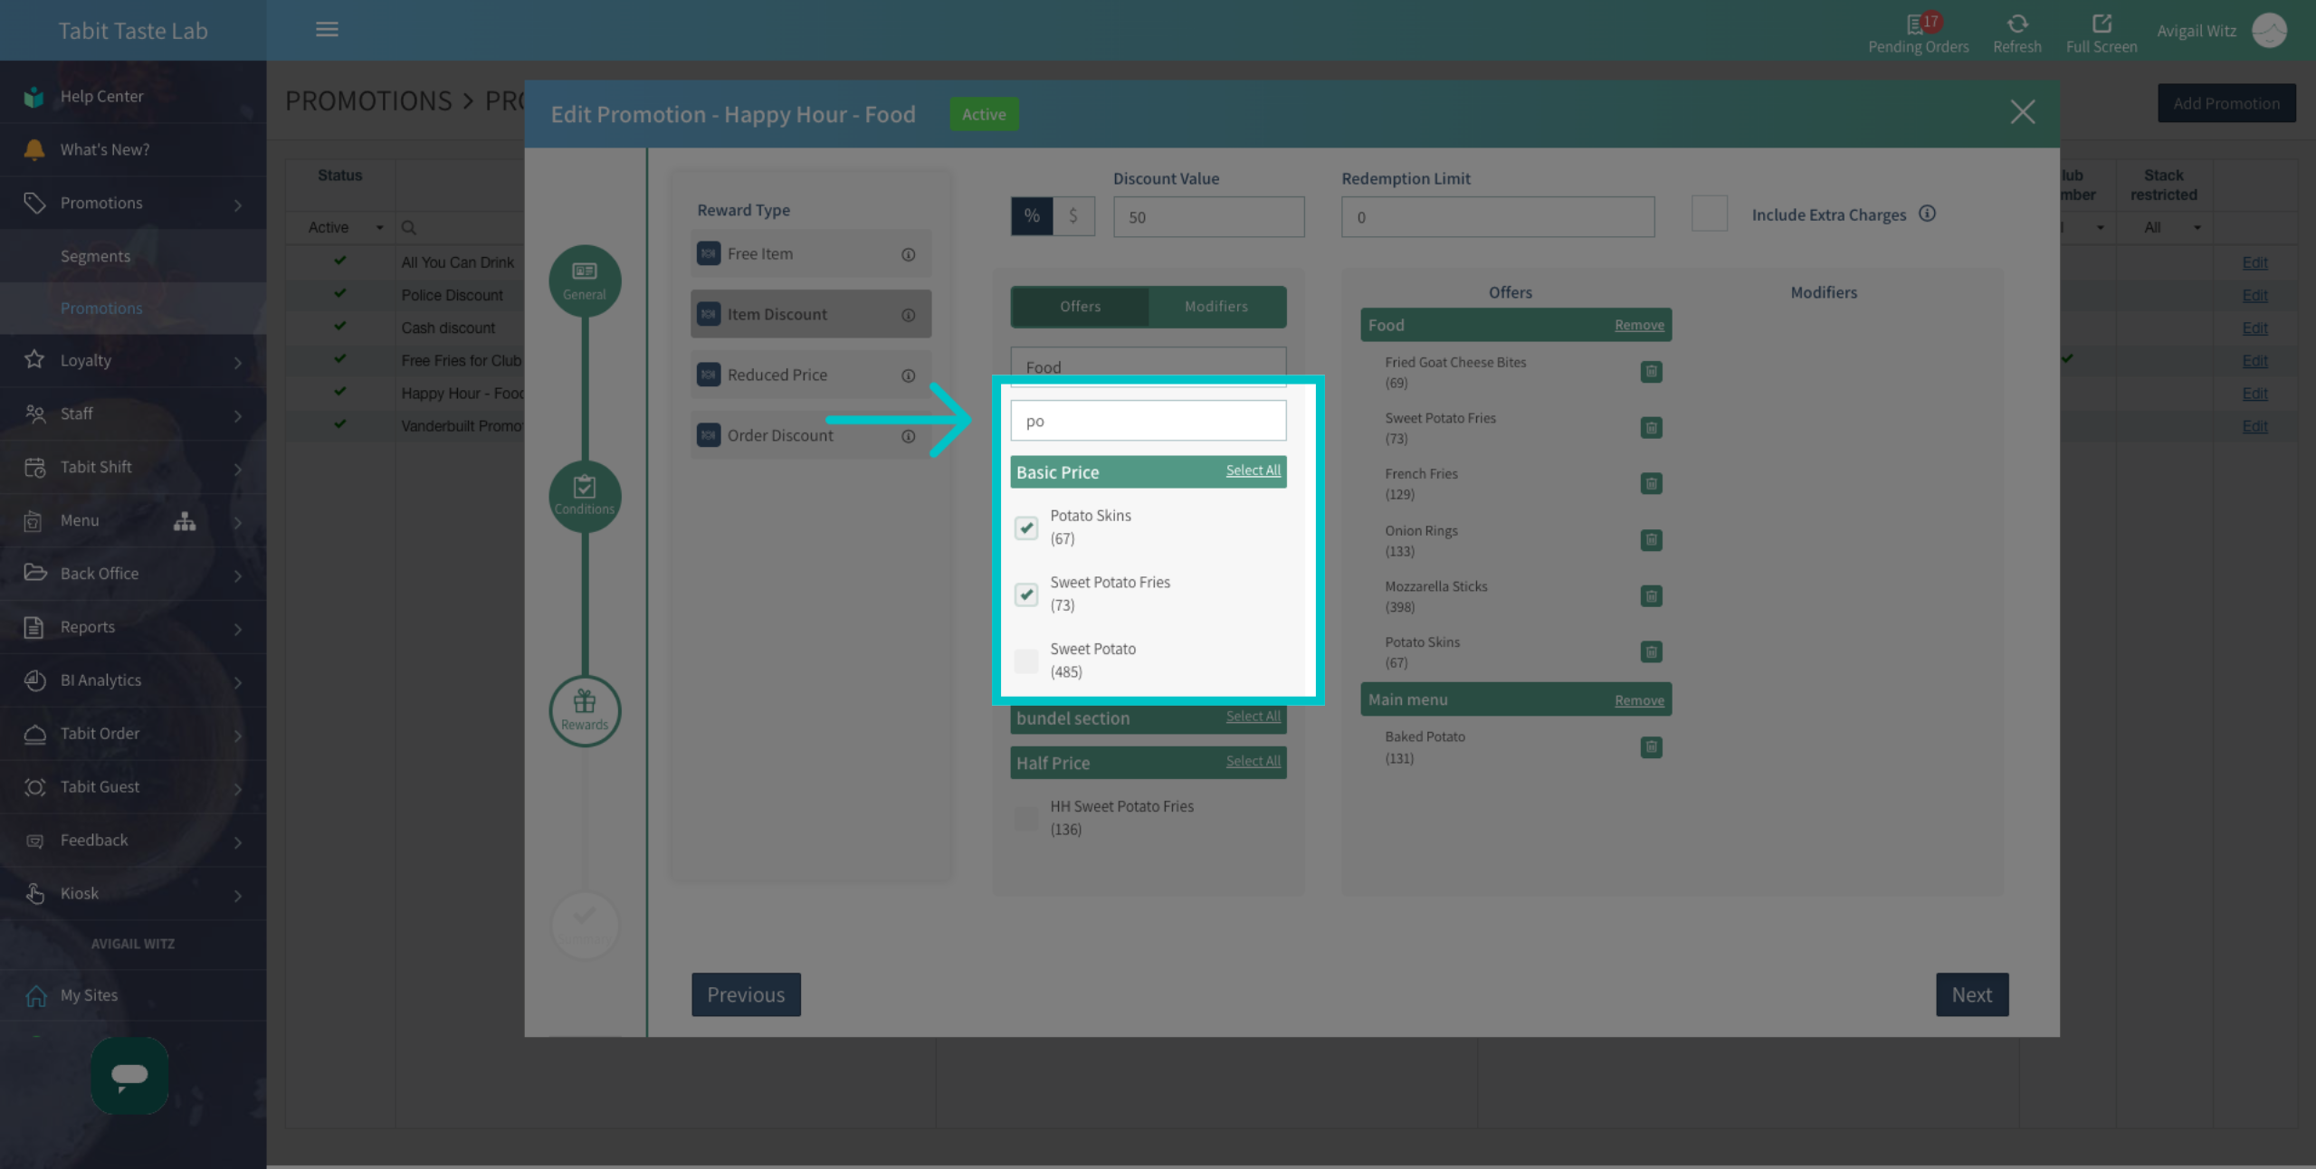Go to the General step circle
This screenshot has width=2316, height=1169.
(585, 281)
